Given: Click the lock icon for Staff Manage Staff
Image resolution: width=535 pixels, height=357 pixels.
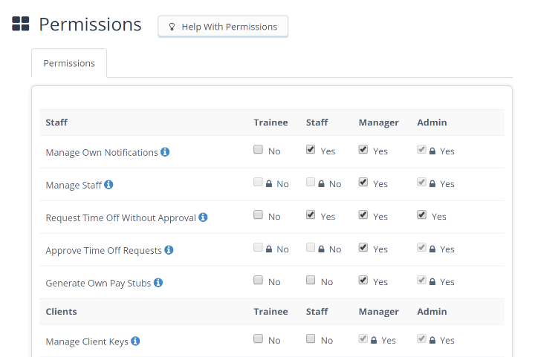Looking at the screenshot, I should (321, 183).
